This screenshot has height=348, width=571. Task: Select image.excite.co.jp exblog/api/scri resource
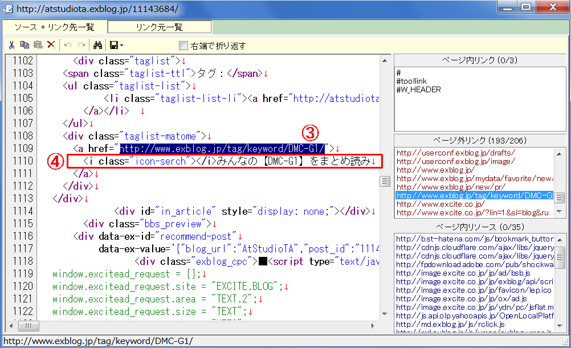(475, 282)
